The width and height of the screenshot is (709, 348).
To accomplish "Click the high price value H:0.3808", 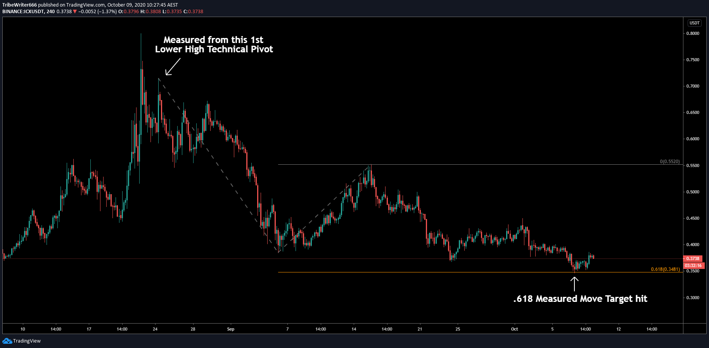I will (x=150, y=12).
